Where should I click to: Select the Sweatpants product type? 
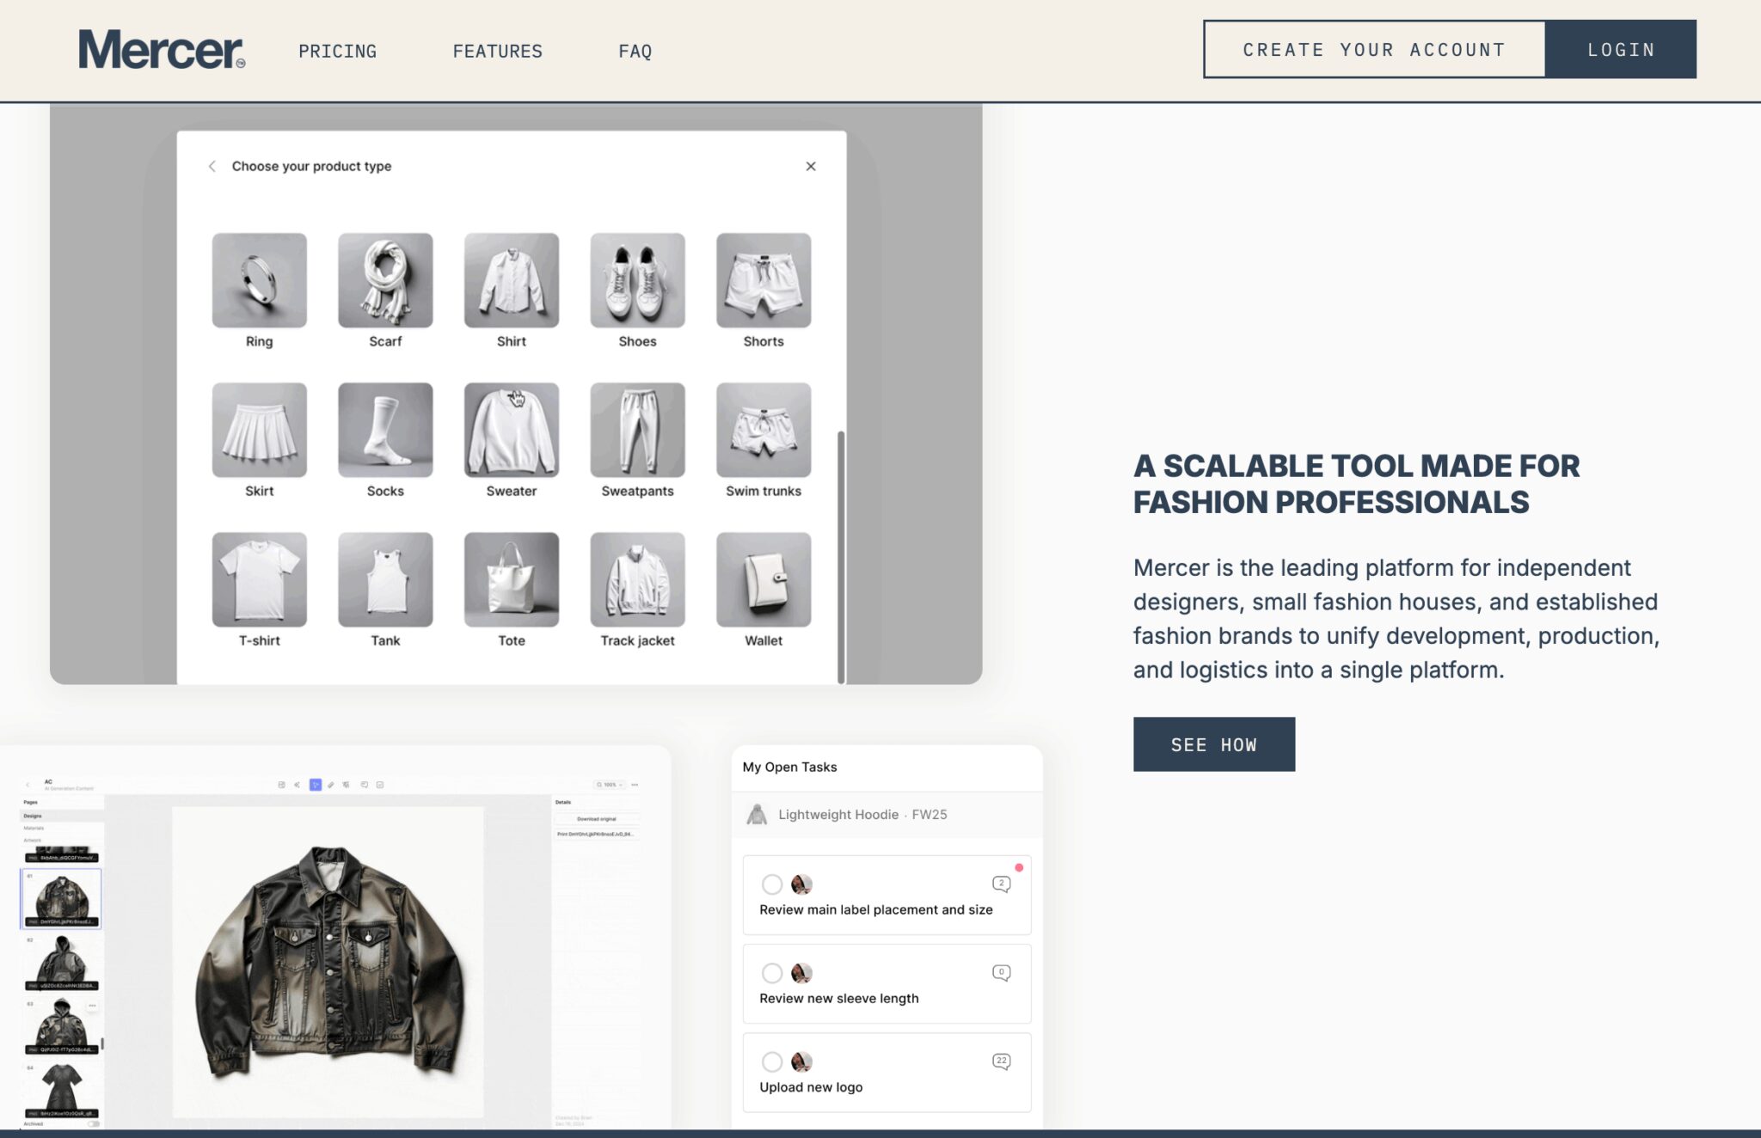point(637,440)
